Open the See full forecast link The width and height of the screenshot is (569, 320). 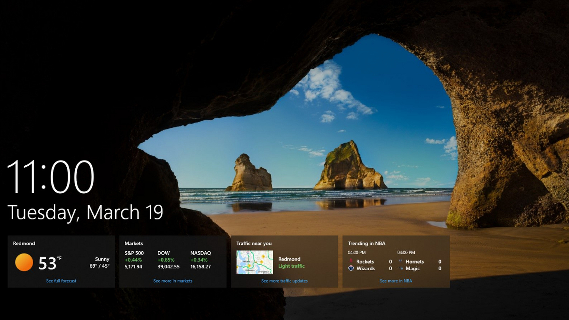(x=61, y=281)
